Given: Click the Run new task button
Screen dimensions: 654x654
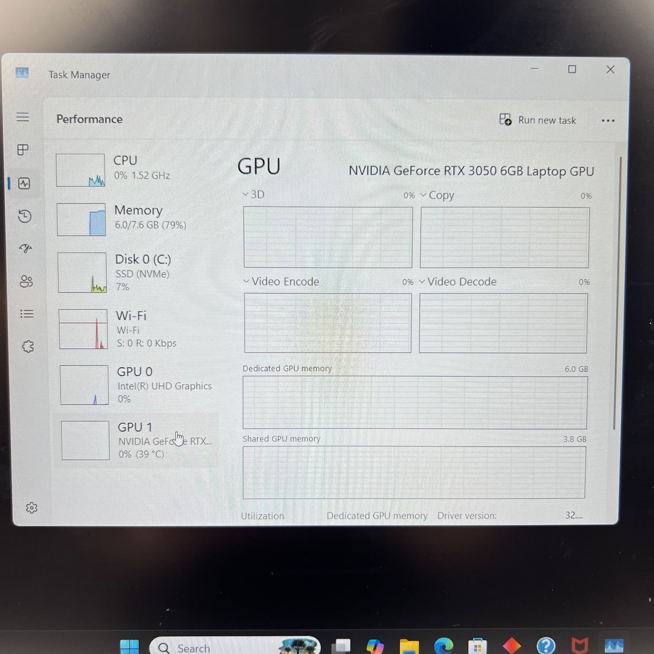Looking at the screenshot, I should [x=538, y=120].
